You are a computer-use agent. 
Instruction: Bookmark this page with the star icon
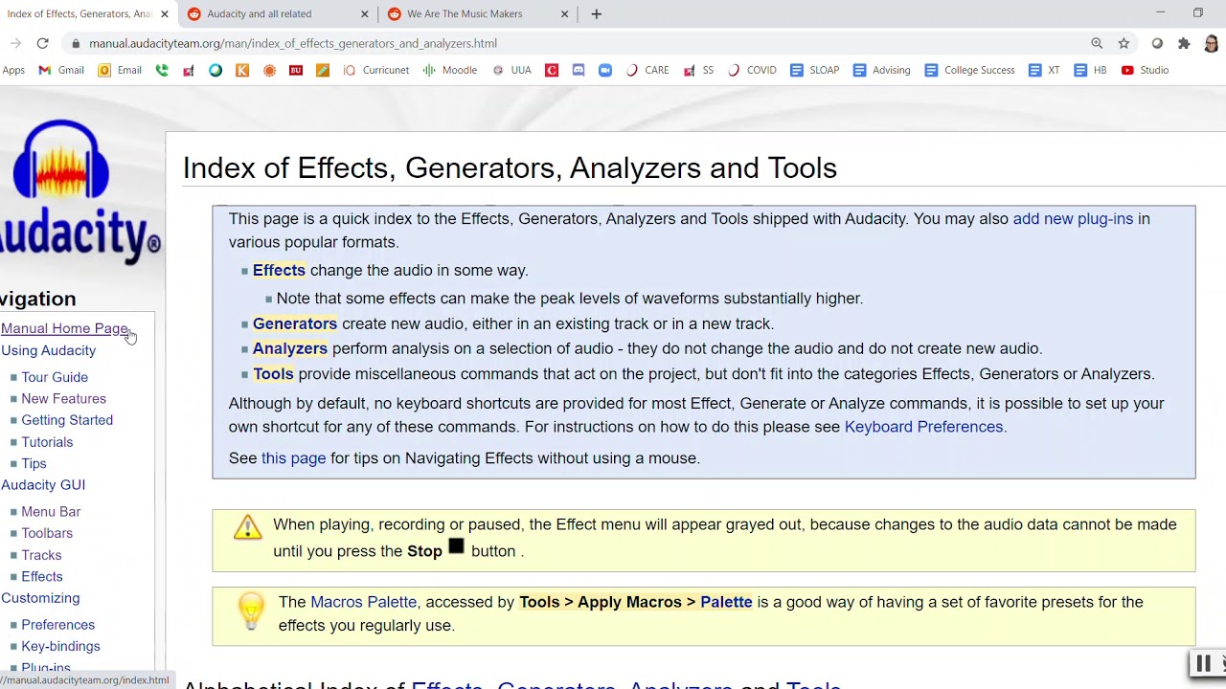point(1124,43)
